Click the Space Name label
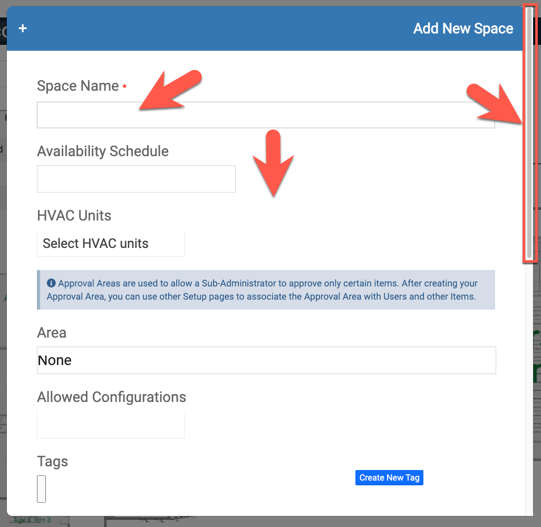 click(78, 86)
